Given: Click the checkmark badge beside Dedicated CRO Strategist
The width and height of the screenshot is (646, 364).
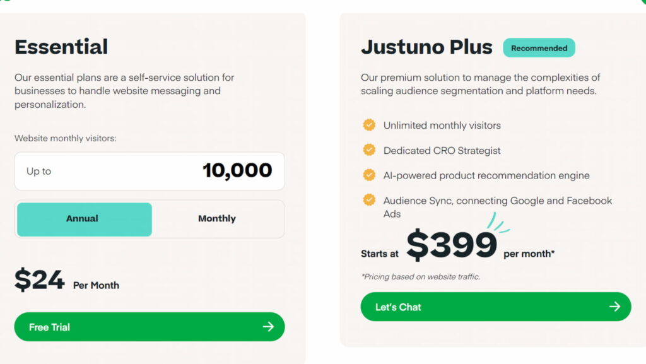Looking at the screenshot, I should [x=369, y=150].
